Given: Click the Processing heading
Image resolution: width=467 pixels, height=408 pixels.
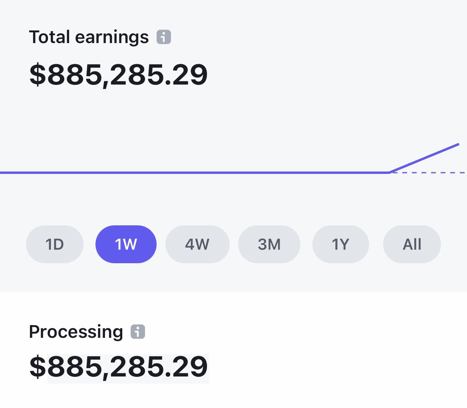Looking at the screenshot, I should click(76, 332).
